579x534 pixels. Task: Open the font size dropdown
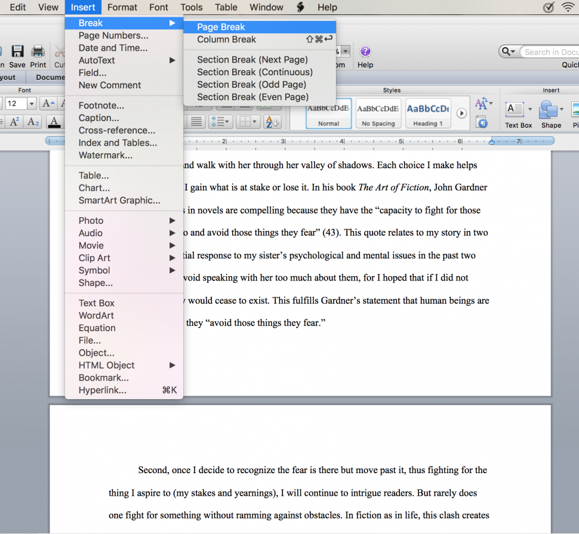pos(31,103)
